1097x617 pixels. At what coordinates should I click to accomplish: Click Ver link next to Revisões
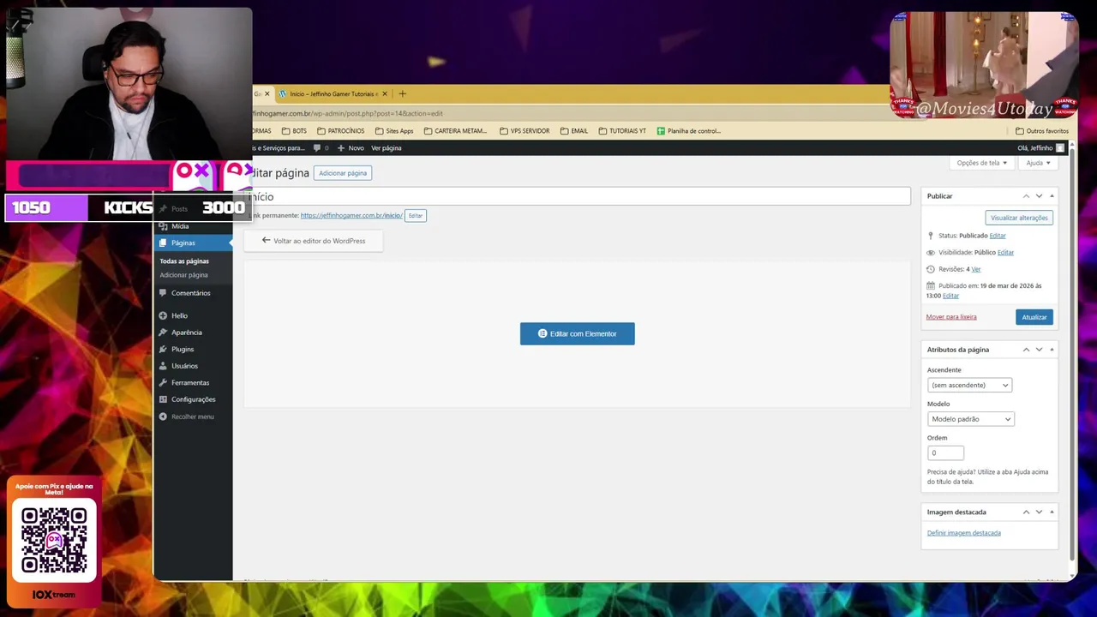coord(976,269)
